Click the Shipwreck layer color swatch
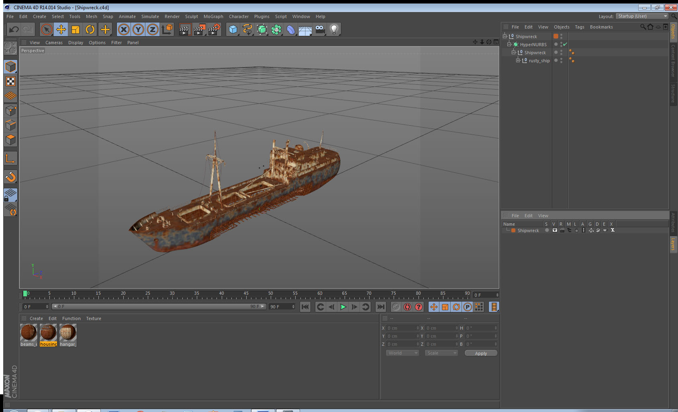The height and width of the screenshot is (412, 678). (x=513, y=230)
